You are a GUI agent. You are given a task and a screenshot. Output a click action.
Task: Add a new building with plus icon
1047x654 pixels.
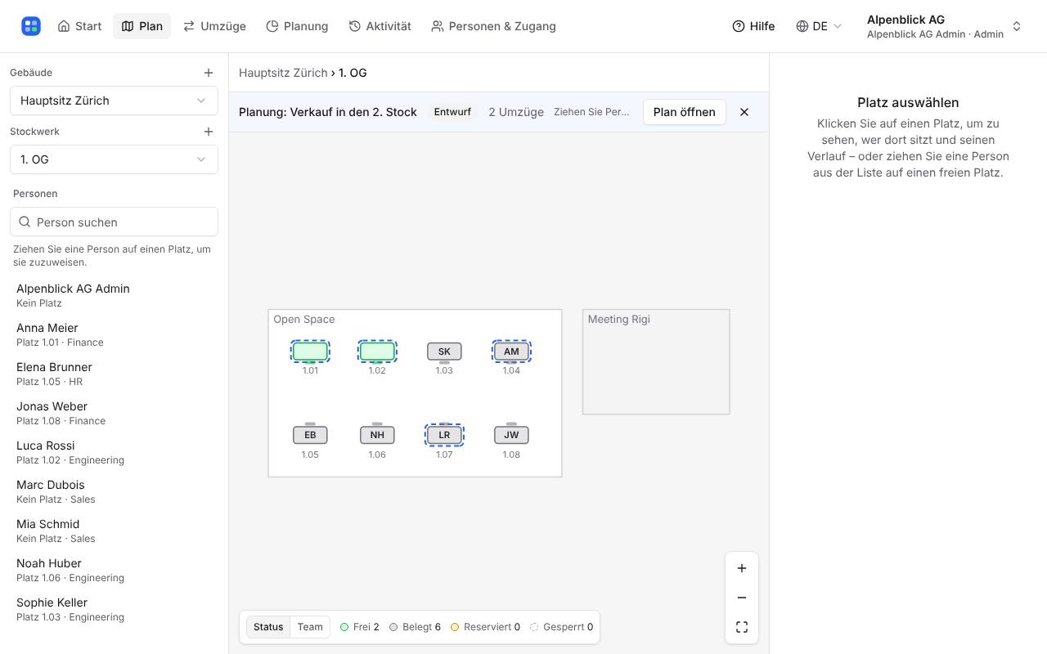click(x=209, y=73)
